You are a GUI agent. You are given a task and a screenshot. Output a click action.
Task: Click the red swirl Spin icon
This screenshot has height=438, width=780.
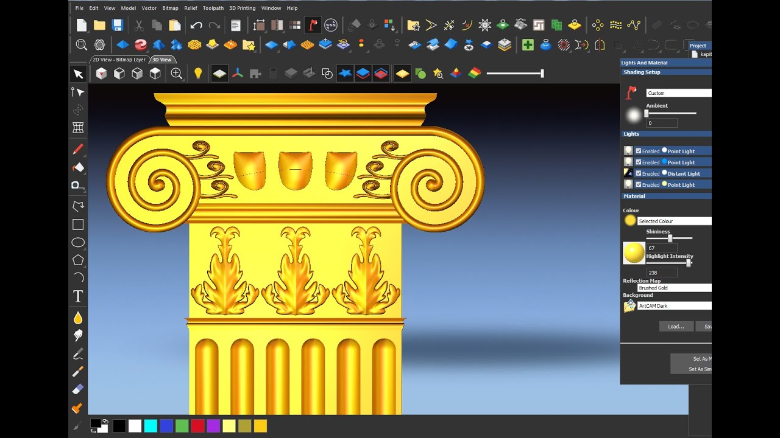pos(141,44)
